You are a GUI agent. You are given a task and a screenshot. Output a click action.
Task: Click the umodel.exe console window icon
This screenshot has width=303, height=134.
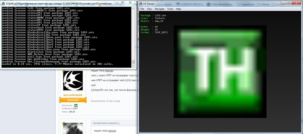[3, 3]
